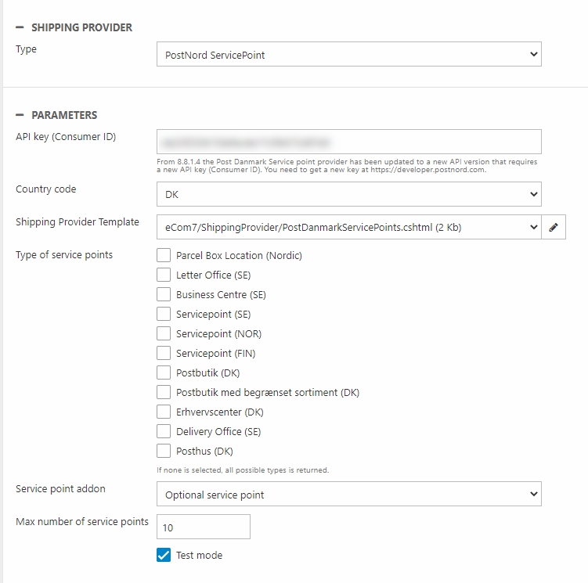Check Parcel Box Location (Nordic)
588x583 pixels.
(x=164, y=255)
